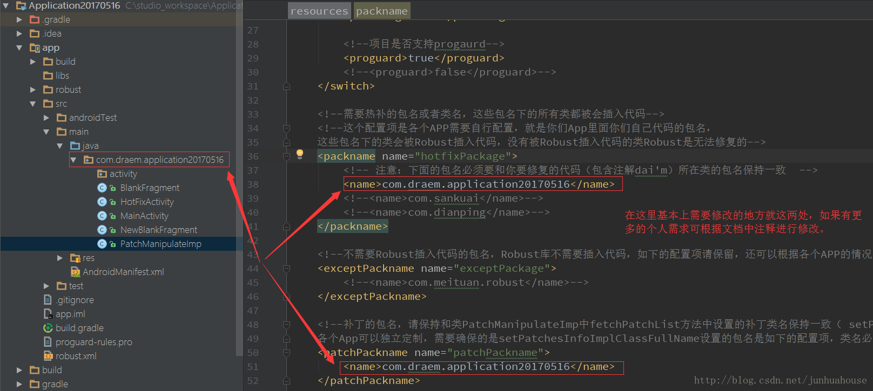Expand the app build folder arrow

point(33,61)
